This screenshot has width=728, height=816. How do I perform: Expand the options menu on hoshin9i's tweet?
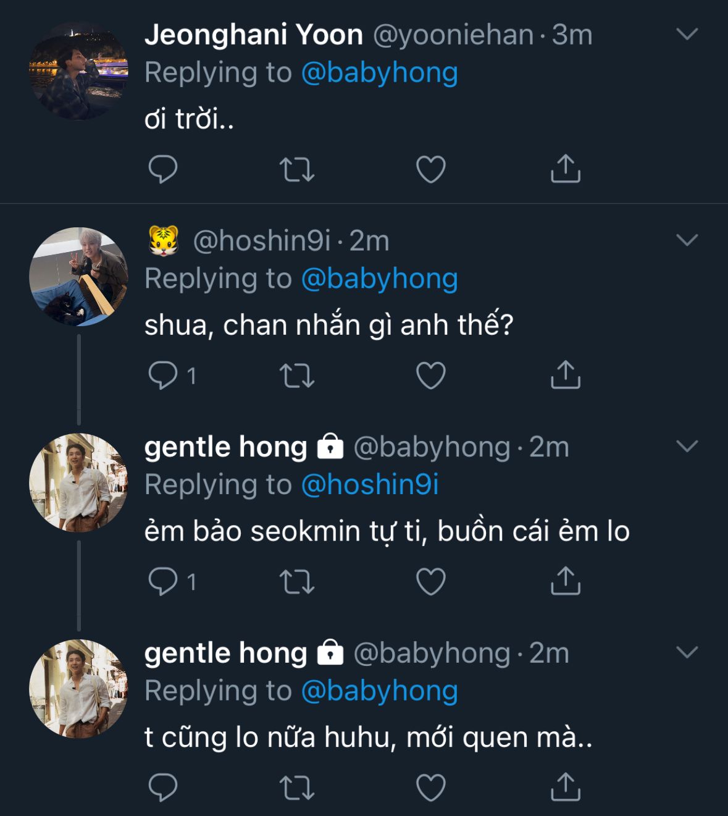tap(687, 240)
